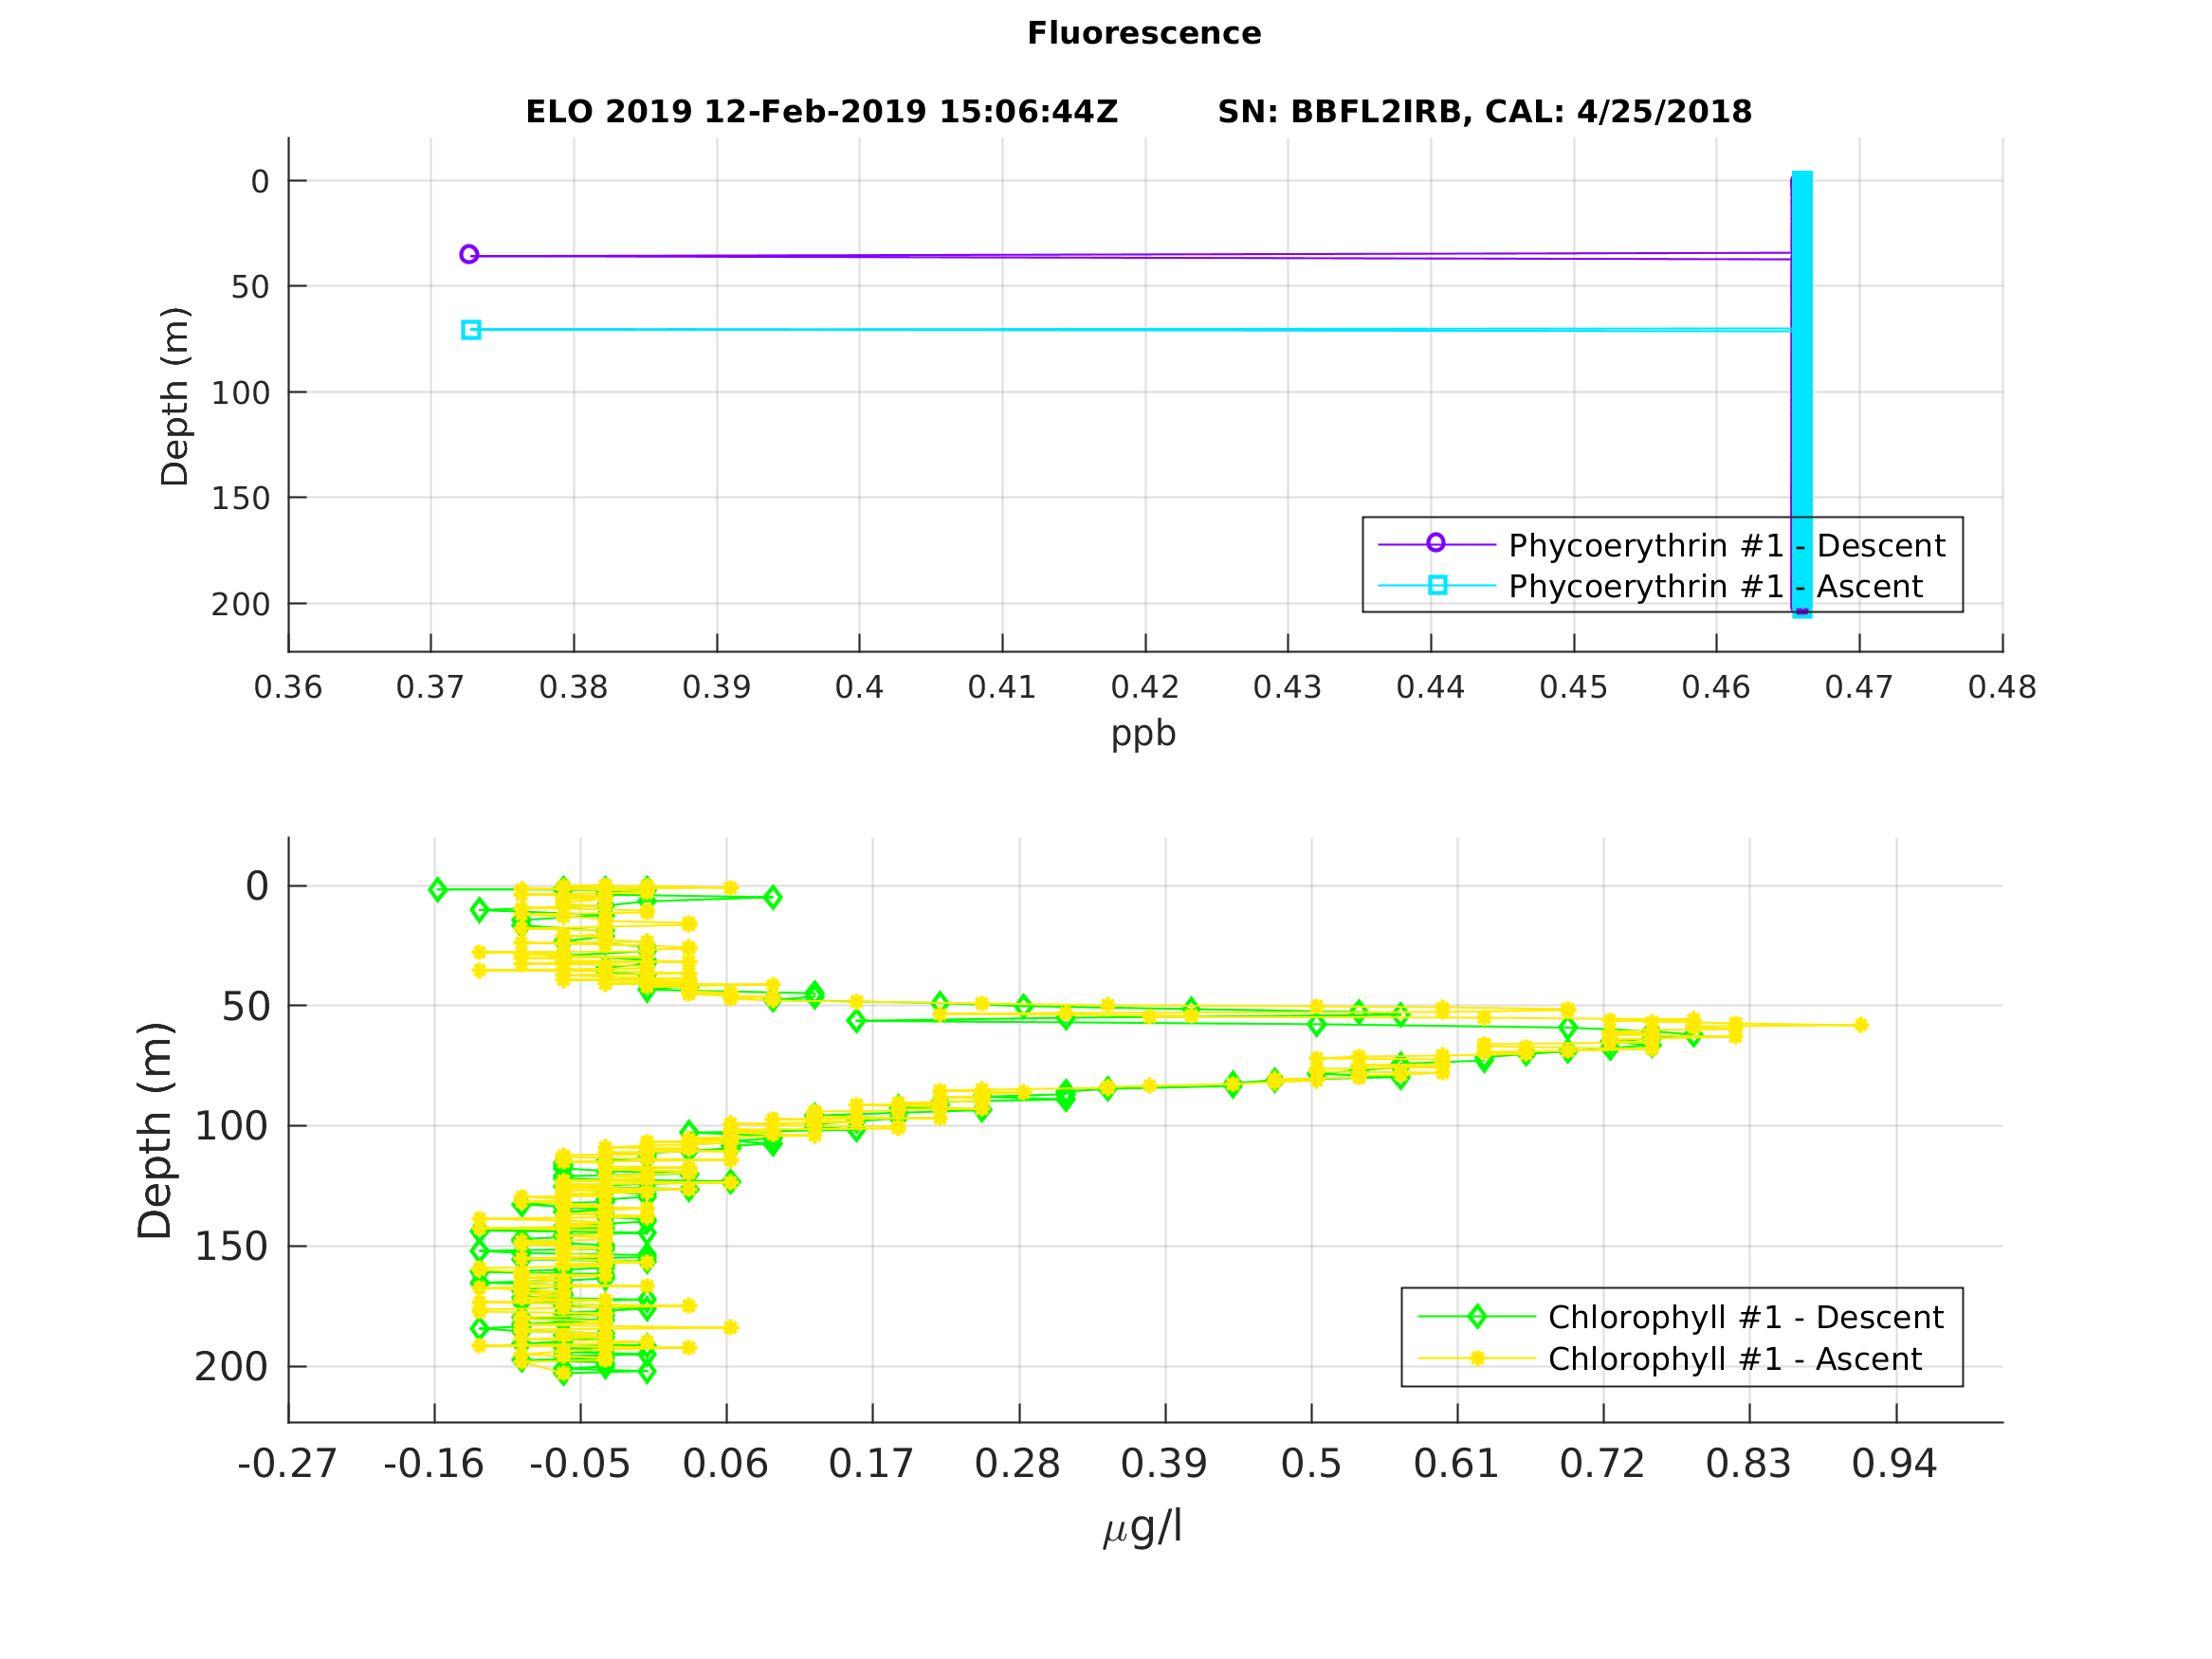Image resolution: width=2212 pixels, height=1659 pixels.
Task: Click the '0.39' tick label on the µg/l axis
Action: pos(1165,1465)
